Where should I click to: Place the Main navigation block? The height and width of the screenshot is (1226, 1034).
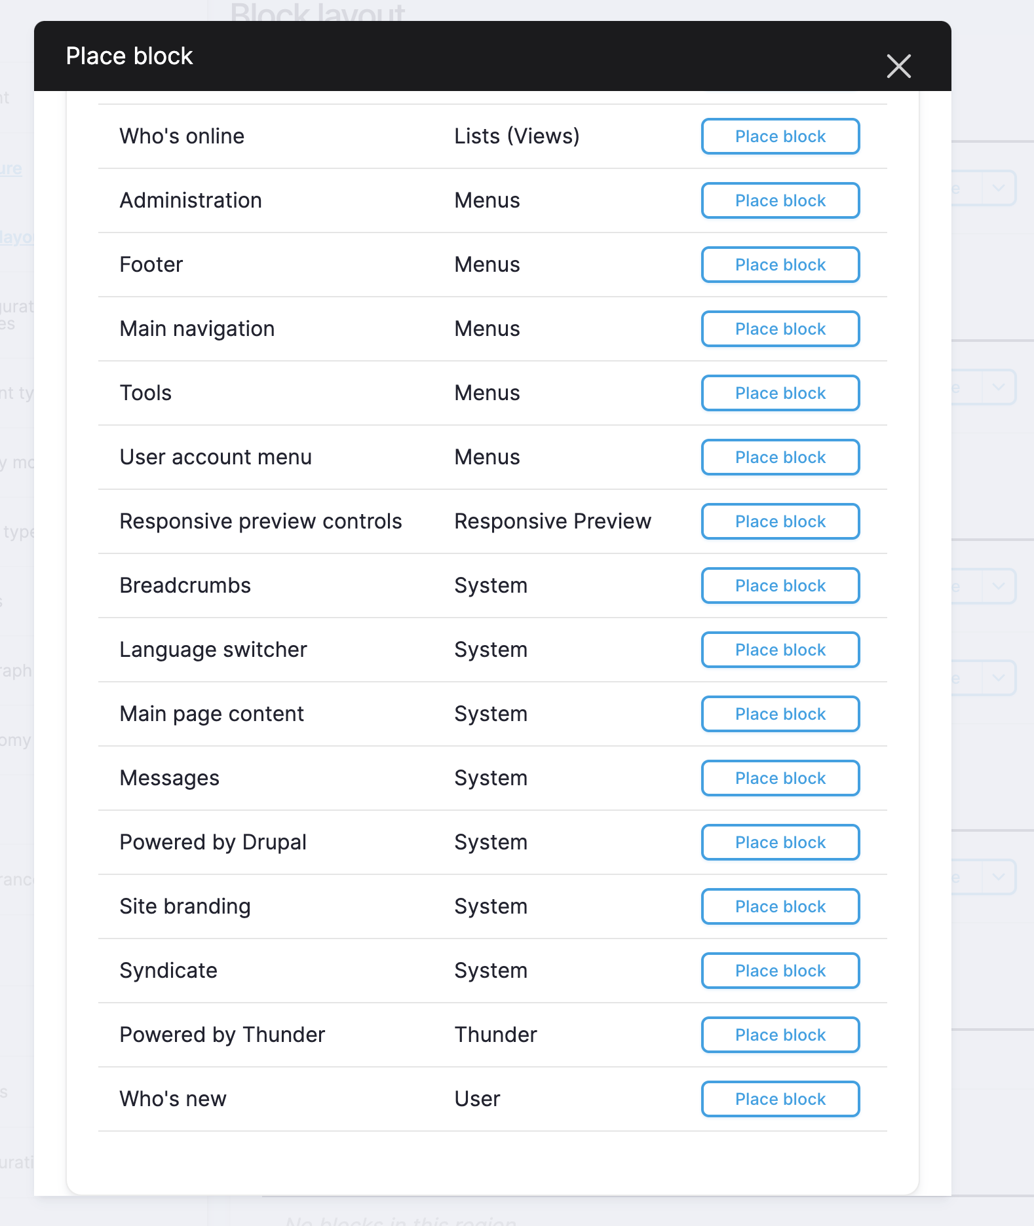point(780,329)
